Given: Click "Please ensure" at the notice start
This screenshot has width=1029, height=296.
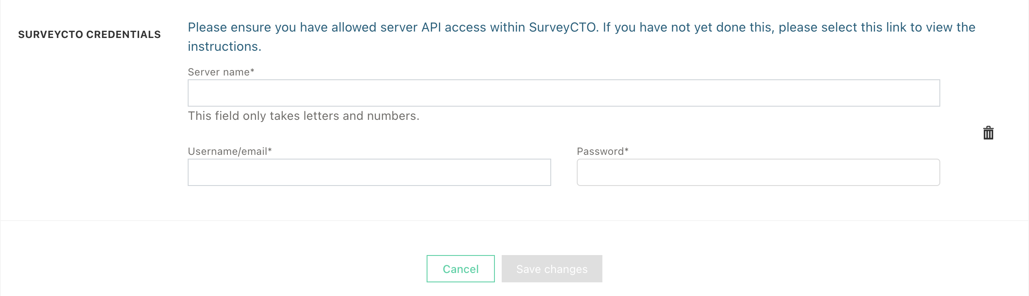Looking at the screenshot, I should (x=228, y=27).
